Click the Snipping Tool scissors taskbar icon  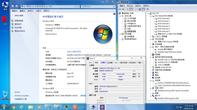coord(57,107)
